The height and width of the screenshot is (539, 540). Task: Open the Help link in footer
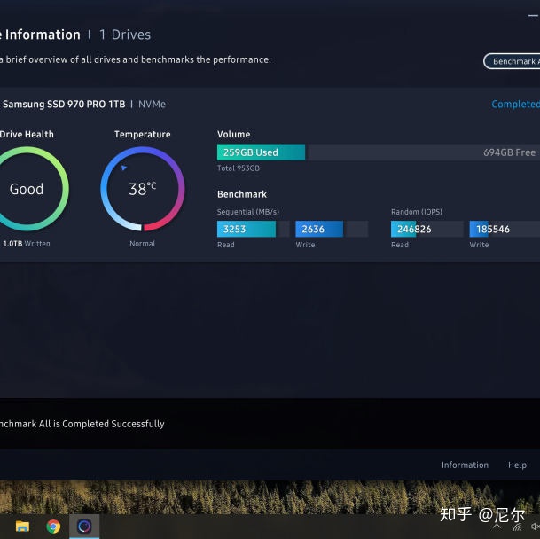(517, 465)
